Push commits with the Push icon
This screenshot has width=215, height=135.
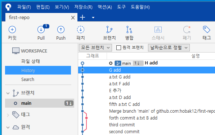tap(61, 30)
